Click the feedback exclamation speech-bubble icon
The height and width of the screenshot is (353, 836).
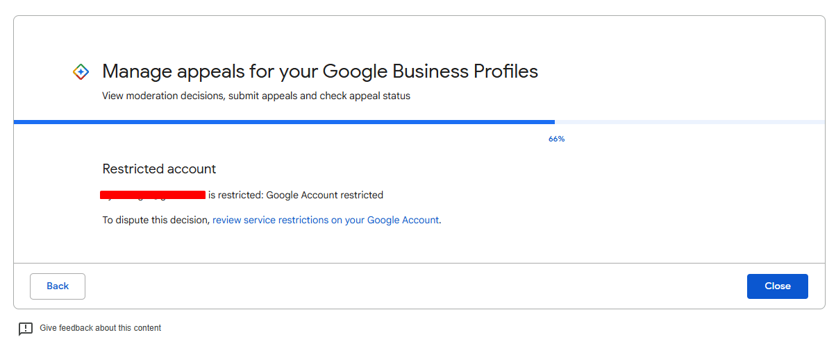(x=26, y=329)
